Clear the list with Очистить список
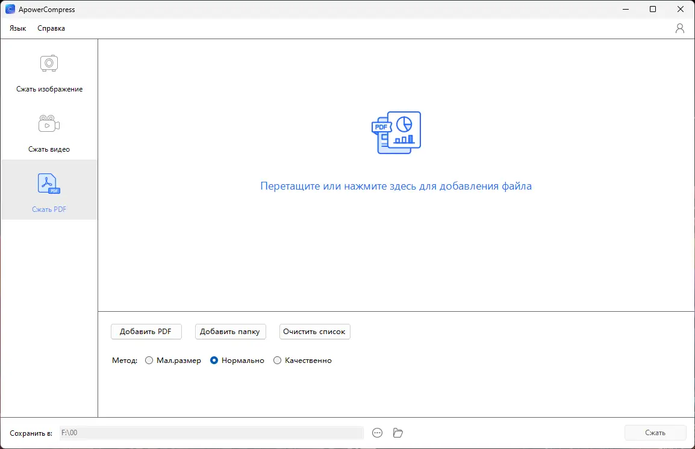Viewport: 695px width, 449px height. (x=314, y=331)
